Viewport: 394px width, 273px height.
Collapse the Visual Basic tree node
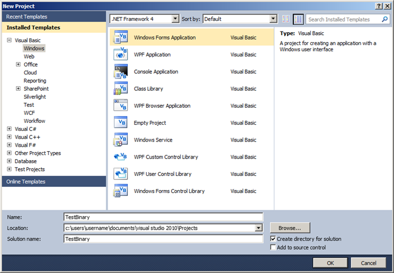(10, 40)
